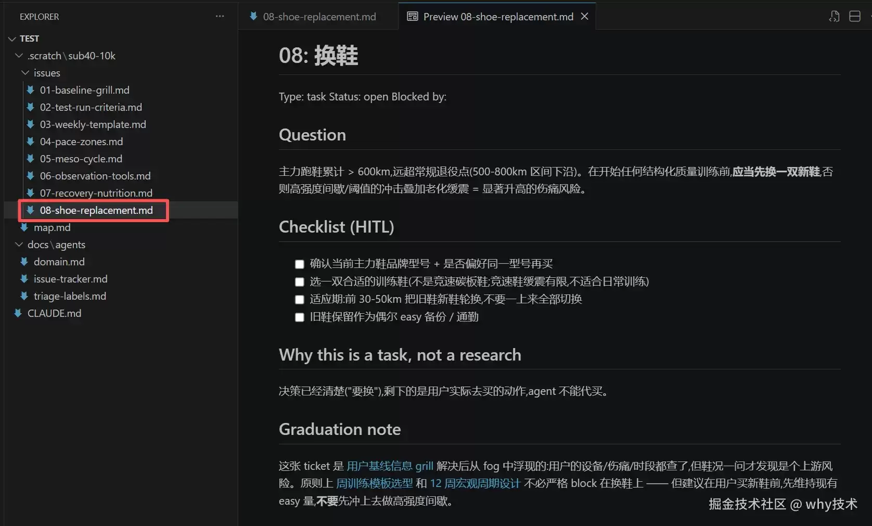This screenshot has height=526, width=872.
Task: Click markdown icon of 02-test-run-criteria.md
Action: tap(30, 107)
